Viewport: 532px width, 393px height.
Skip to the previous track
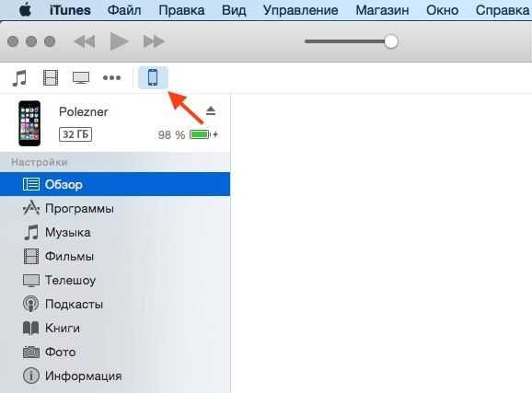(85, 41)
